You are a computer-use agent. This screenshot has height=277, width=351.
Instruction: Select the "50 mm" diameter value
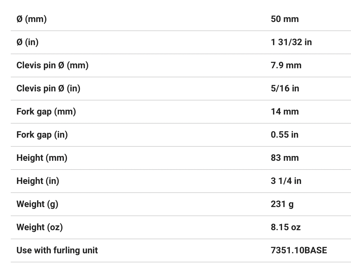pyautogui.click(x=285, y=19)
